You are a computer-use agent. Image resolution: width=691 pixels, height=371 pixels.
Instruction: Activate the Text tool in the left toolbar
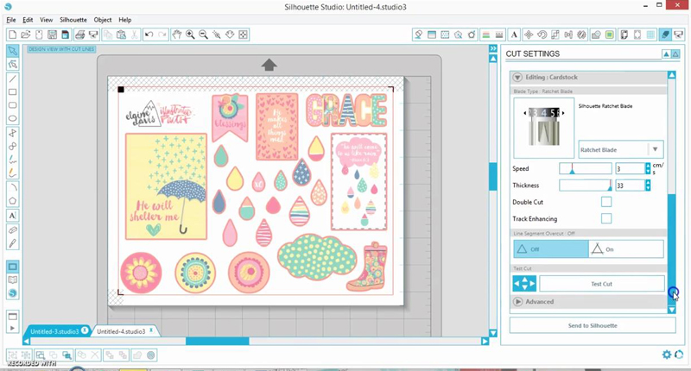12,215
